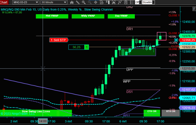Click the 12322,25 entry price marker
The height and width of the screenshot is (125, 196).
[x=188, y=47]
